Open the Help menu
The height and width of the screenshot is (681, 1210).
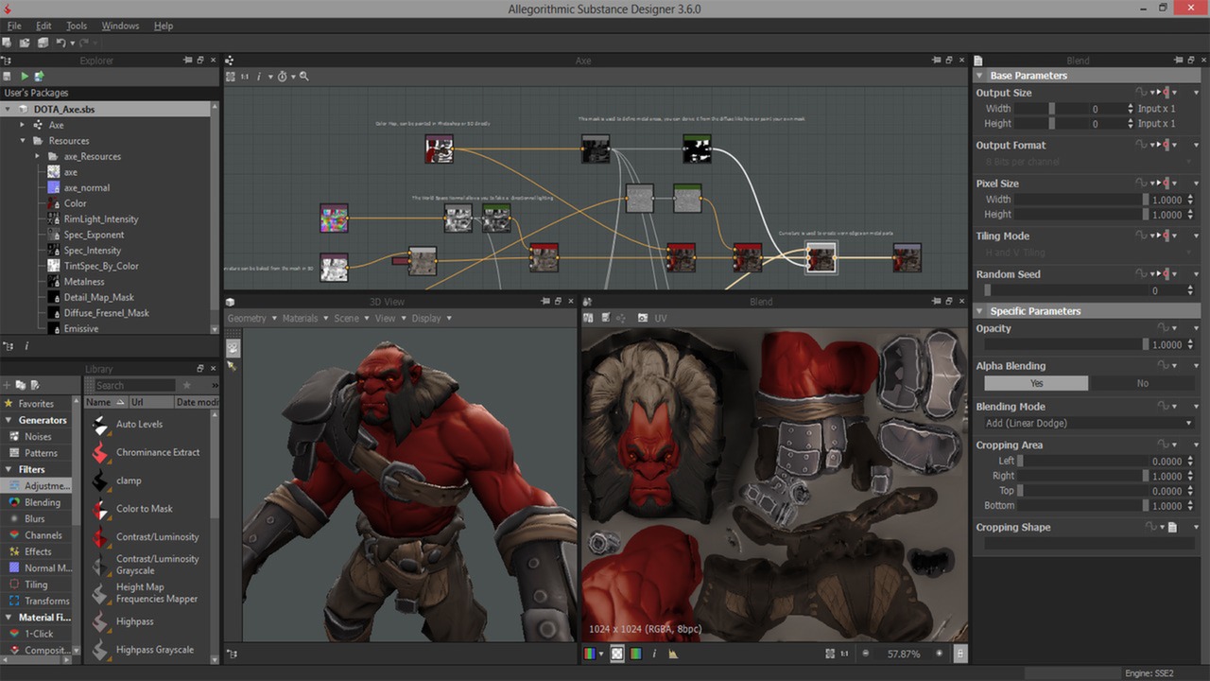[x=164, y=26]
